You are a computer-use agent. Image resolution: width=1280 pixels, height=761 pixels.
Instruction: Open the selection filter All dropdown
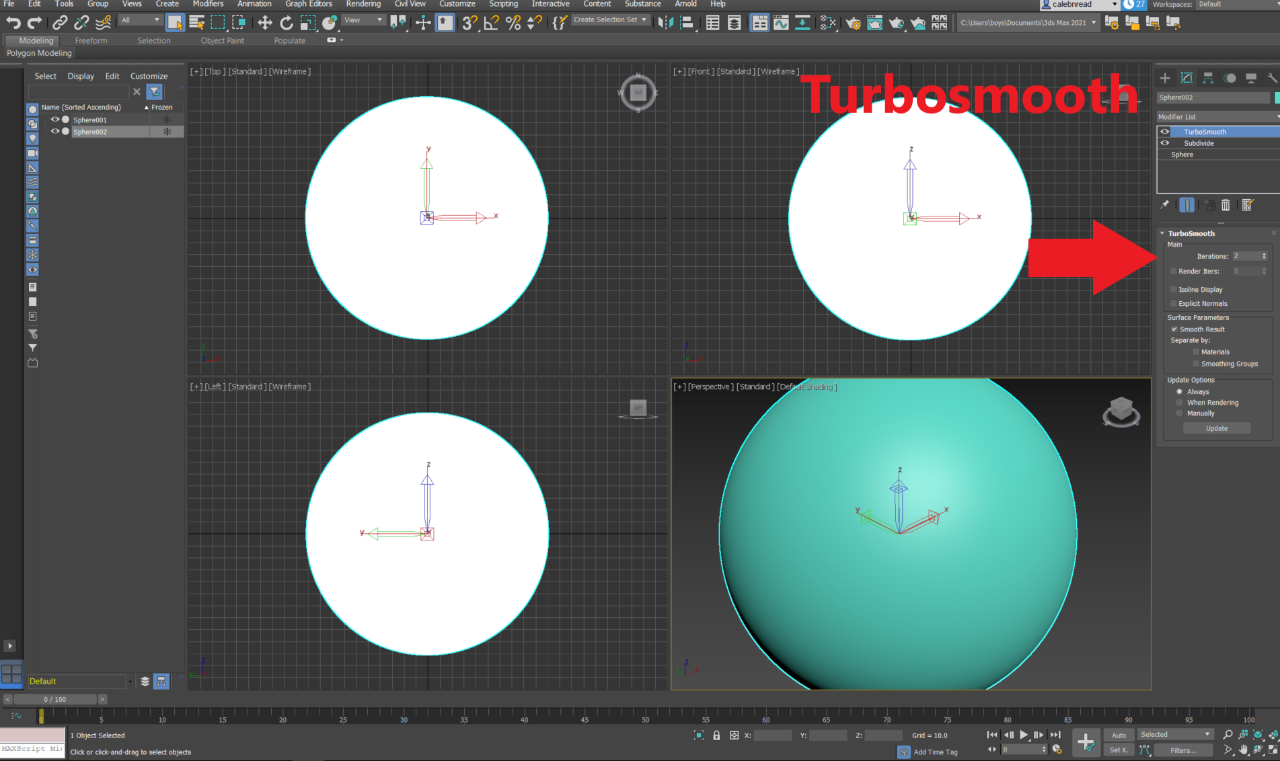[x=139, y=20]
